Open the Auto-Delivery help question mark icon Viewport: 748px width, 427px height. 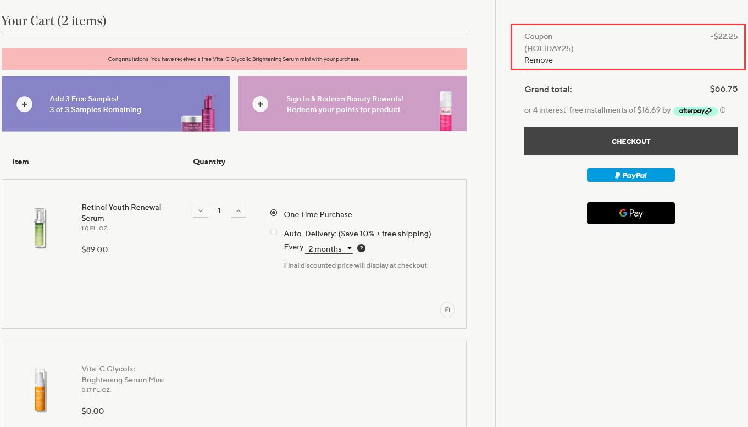click(x=361, y=248)
